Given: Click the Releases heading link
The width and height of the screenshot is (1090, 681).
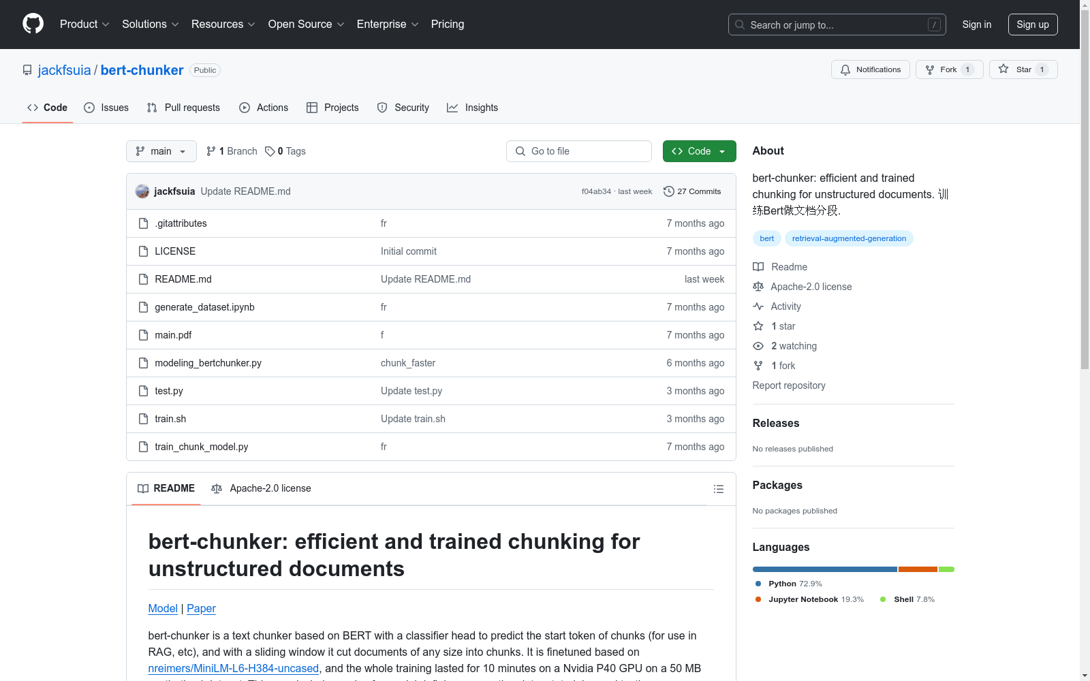Looking at the screenshot, I should pos(776,423).
